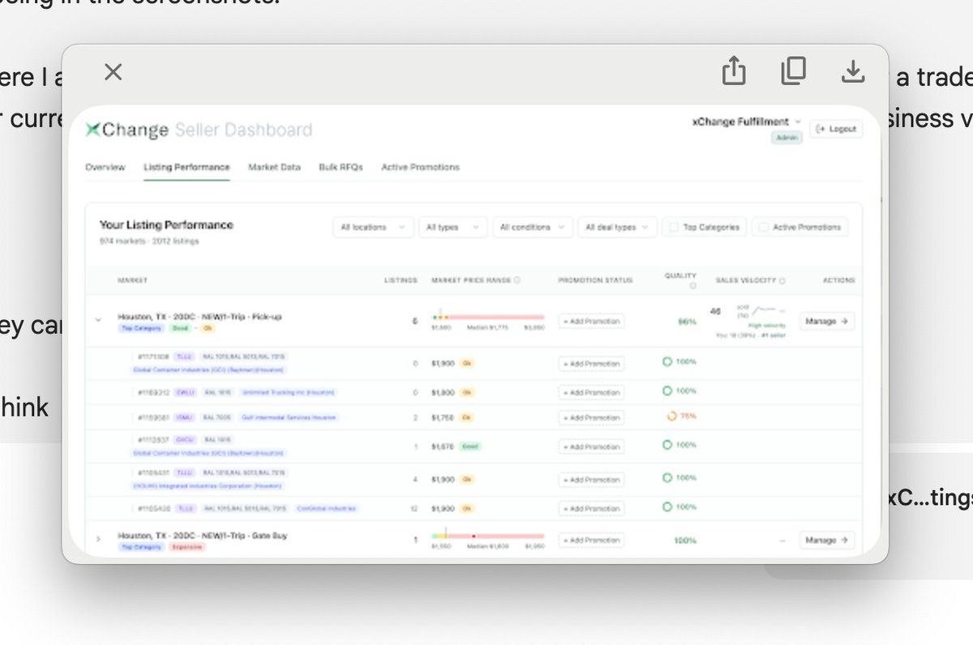Image resolution: width=973 pixels, height=645 pixels.
Task: Open the All locations filter dropdown
Action: (373, 228)
